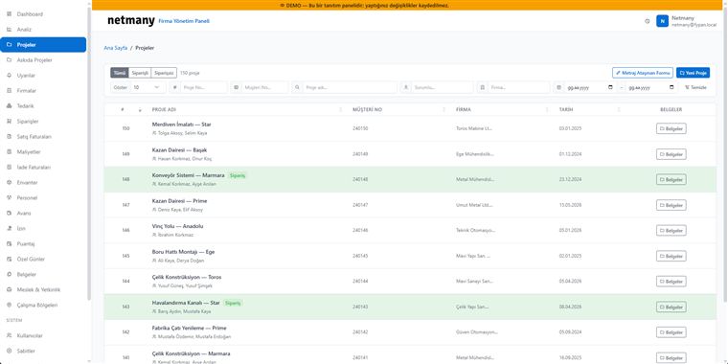This screenshot has width=728, height=364.
Task: Open calendar picker of end date field
Action: pos(671,87)
